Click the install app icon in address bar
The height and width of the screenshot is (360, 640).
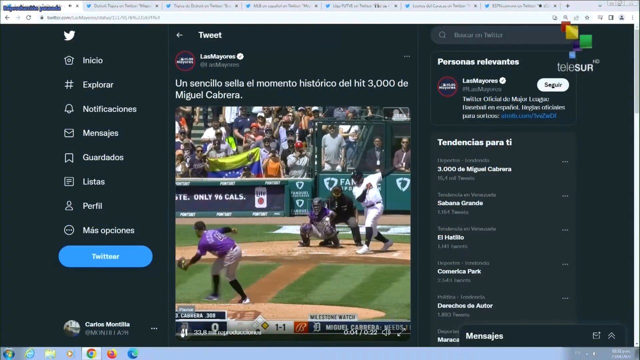(555, 17)
